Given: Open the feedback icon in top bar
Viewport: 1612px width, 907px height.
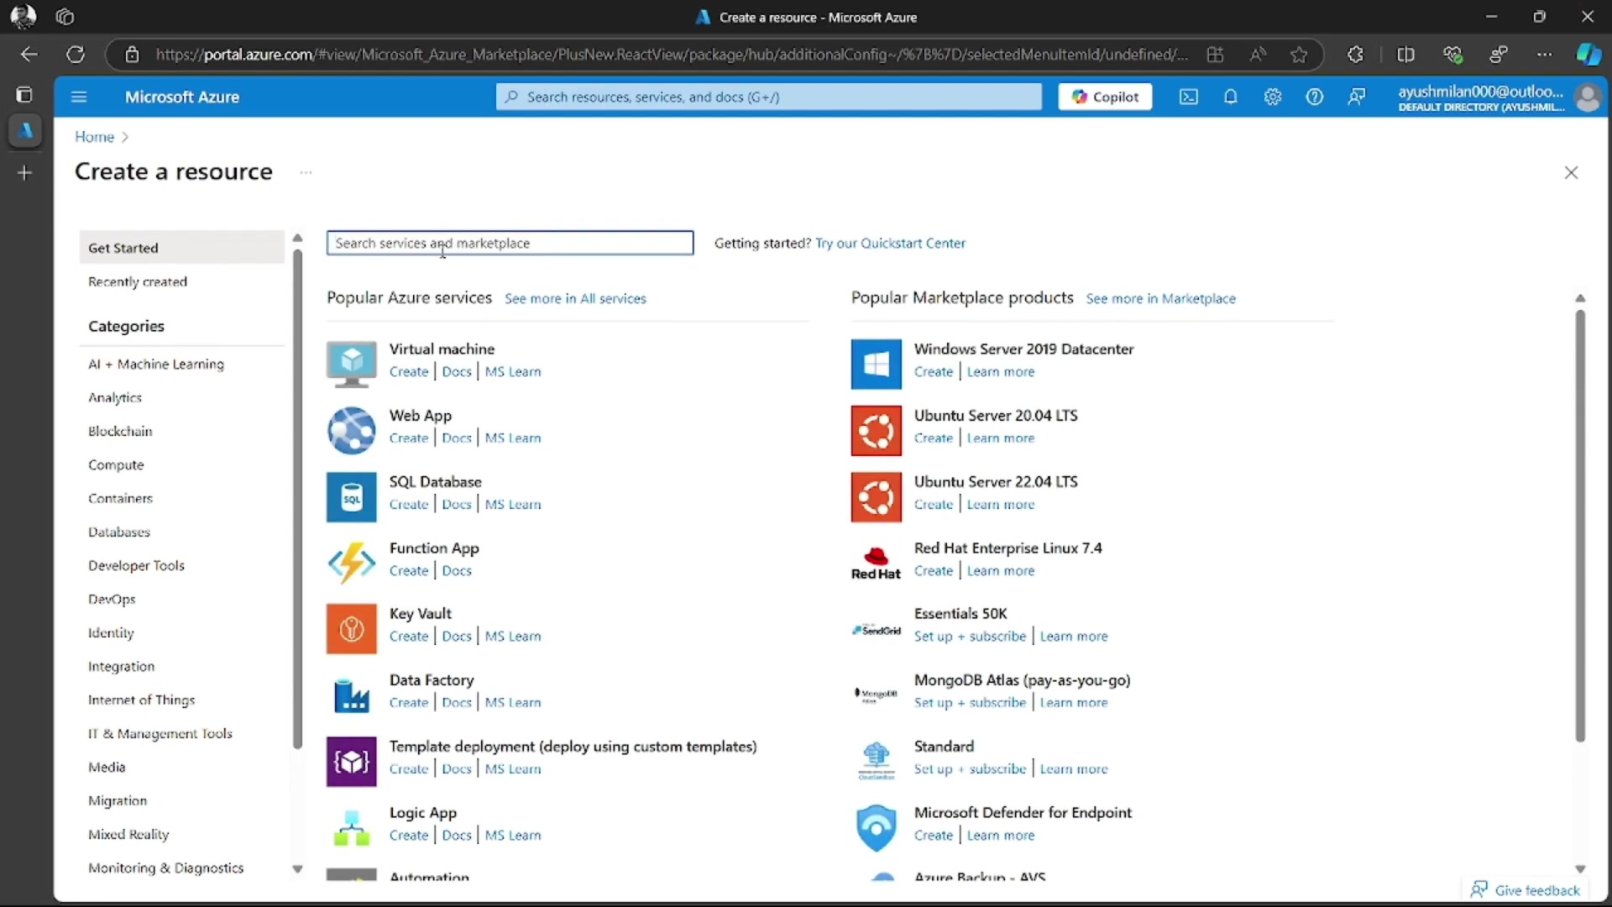Looking at the screenshot, I should (x=1357, y=97).
